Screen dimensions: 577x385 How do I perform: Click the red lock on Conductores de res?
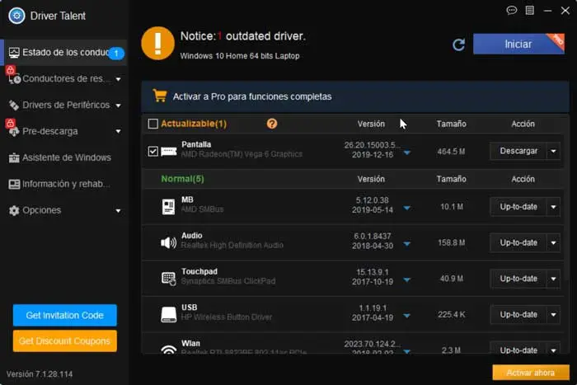[x=10, y=69]
